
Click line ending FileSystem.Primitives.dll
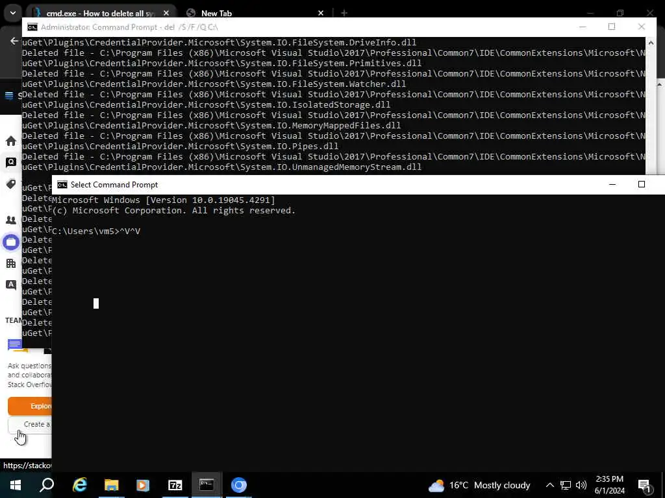click(222, 64)
